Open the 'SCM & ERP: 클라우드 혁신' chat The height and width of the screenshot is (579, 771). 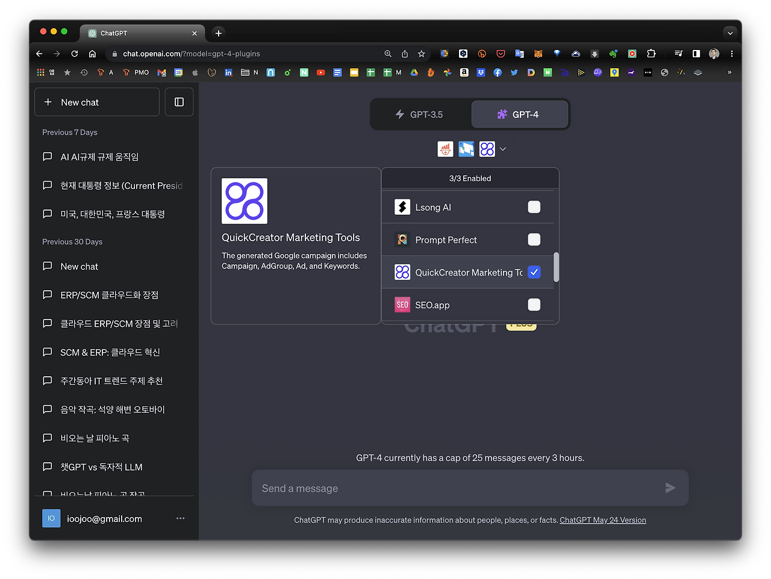click(x=114, y=352)
